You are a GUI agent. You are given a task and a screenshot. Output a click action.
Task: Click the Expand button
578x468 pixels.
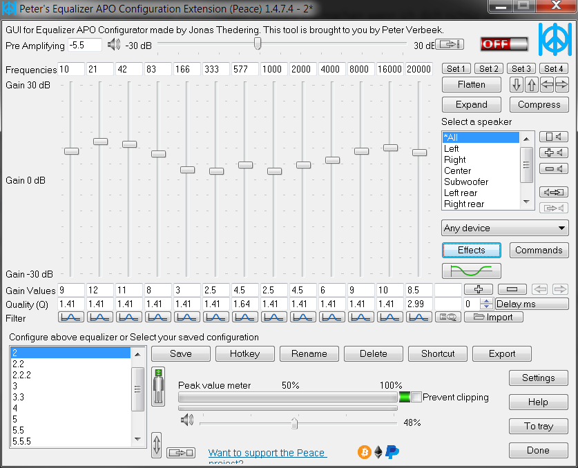[x=472, y=105]
